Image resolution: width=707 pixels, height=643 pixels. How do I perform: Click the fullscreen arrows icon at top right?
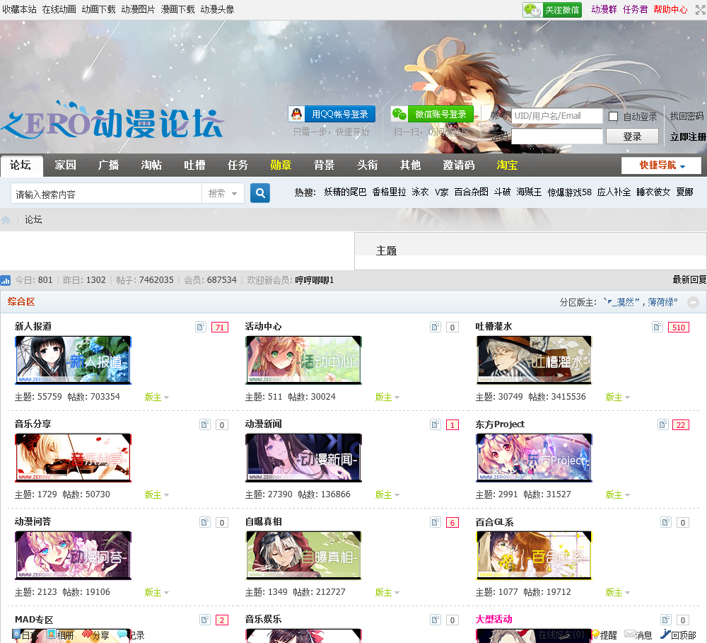[x=700, y=9]
